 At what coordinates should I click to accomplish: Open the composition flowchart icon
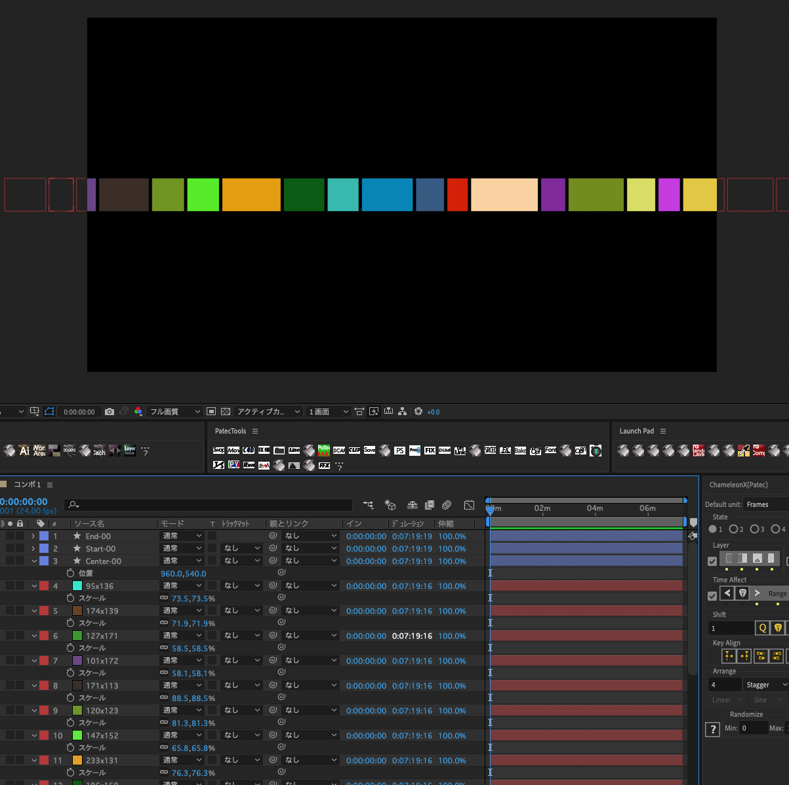pos(402,412)
